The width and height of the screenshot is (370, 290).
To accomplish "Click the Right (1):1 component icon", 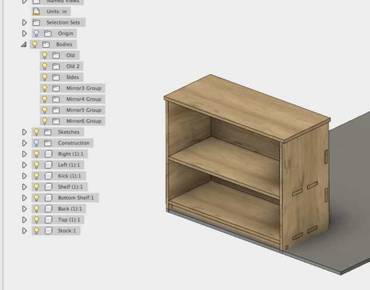I will point(48,154).
